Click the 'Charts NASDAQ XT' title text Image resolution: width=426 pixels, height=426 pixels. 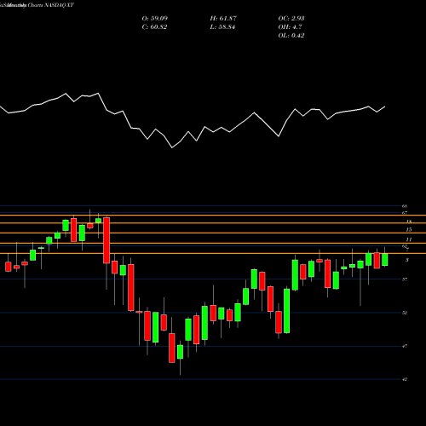point(51,5)
